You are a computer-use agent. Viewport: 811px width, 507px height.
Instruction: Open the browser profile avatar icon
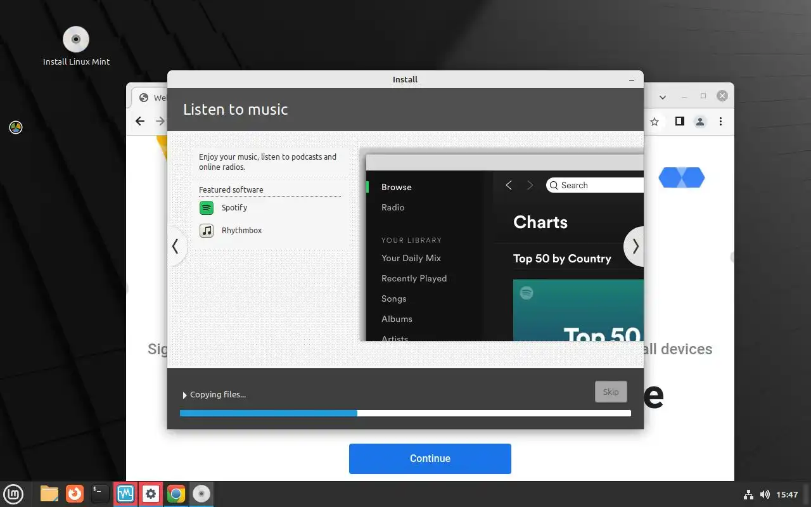(x=700, y=121)
